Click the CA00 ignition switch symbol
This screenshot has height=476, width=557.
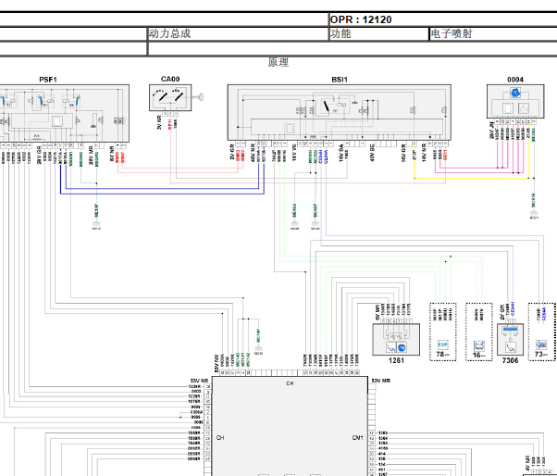click(x=172, y=96)
